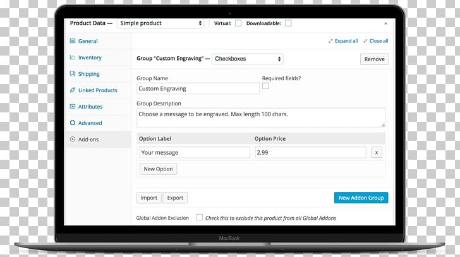
Task: Open the Inventory tab
Action: (98, 57)
